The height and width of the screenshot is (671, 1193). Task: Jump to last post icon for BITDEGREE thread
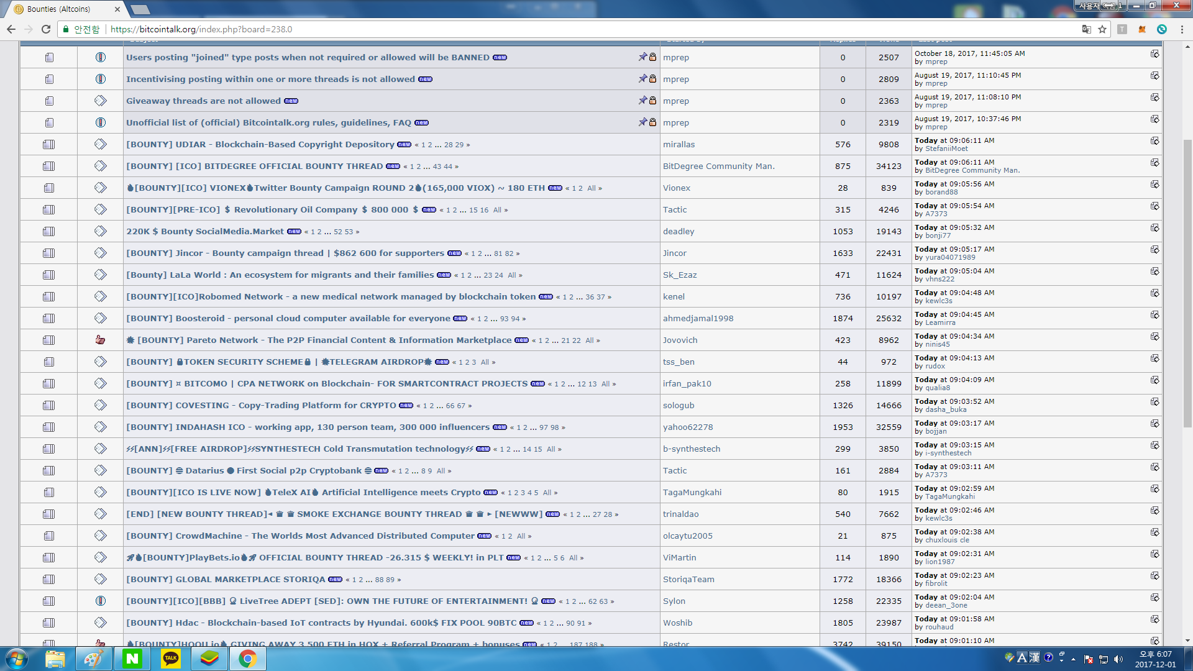[x=1154, y=163]
